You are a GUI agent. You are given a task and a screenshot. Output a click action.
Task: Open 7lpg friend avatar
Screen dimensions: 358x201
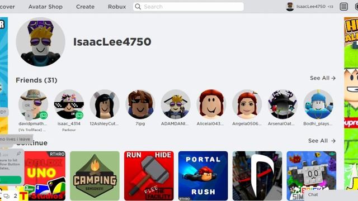(140, 104)
